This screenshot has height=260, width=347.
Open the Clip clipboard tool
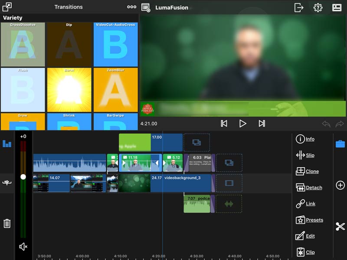point(305,252)
